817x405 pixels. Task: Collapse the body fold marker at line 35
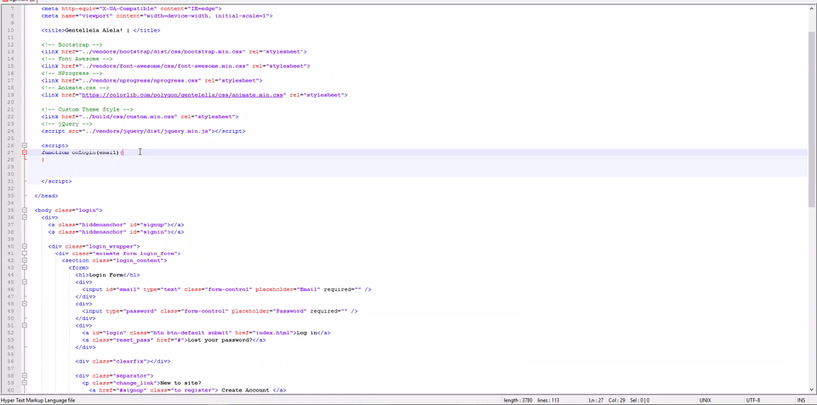(x=25, y=210)
